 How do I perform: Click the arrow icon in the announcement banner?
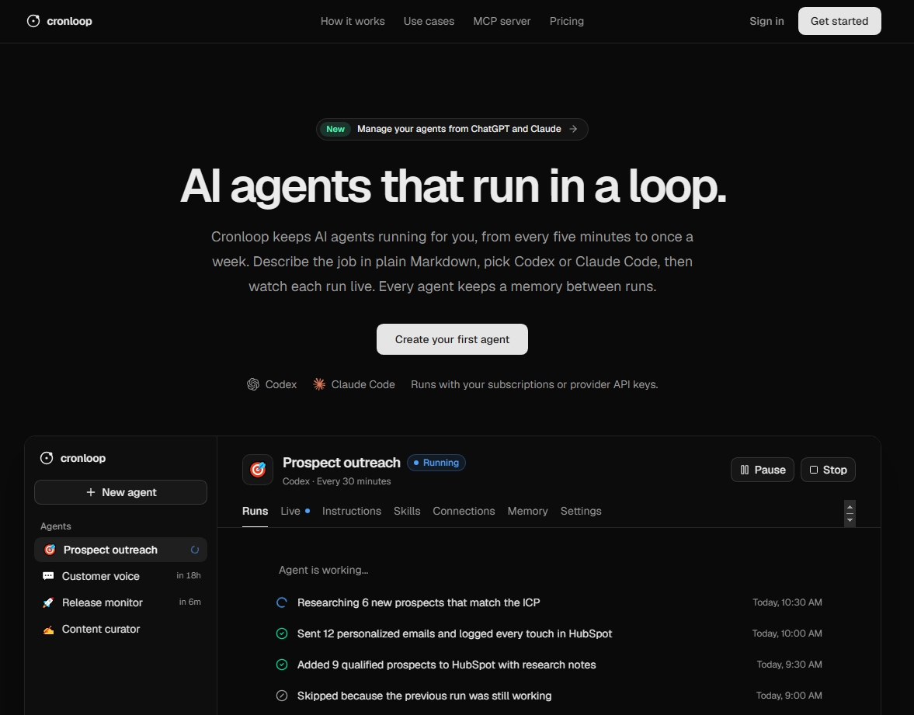pyautogui.click(x=574, y=129)
